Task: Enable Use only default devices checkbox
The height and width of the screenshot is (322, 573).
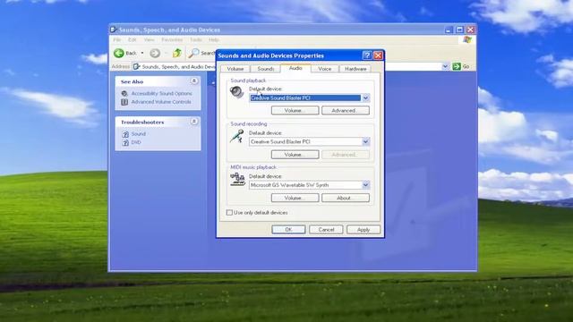Action: point(229,213)
